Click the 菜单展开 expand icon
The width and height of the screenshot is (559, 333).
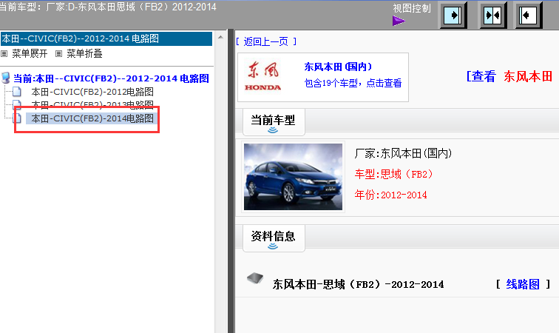click(4, 53)
